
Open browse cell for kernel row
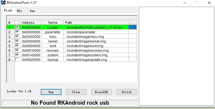[132, 41]
